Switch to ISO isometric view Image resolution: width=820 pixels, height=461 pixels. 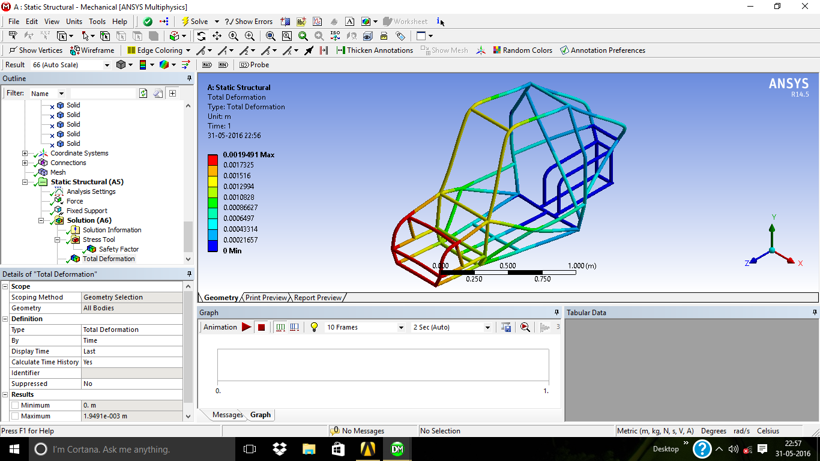(336, 36)
